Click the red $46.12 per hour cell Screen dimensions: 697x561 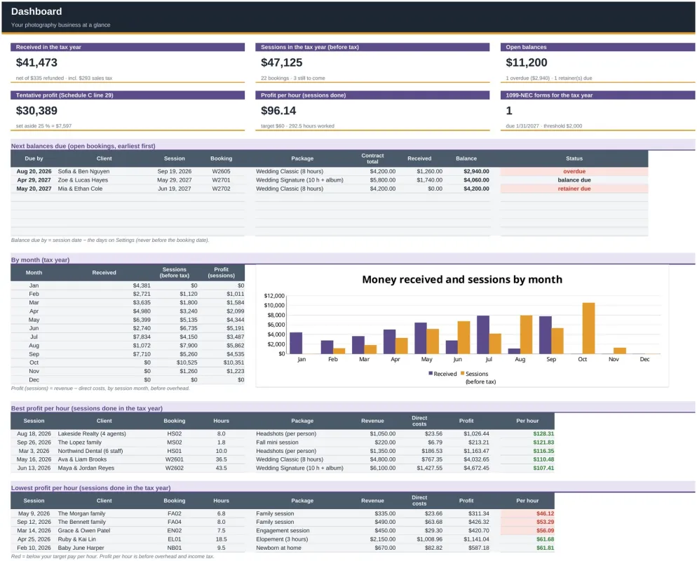(527, 513)
